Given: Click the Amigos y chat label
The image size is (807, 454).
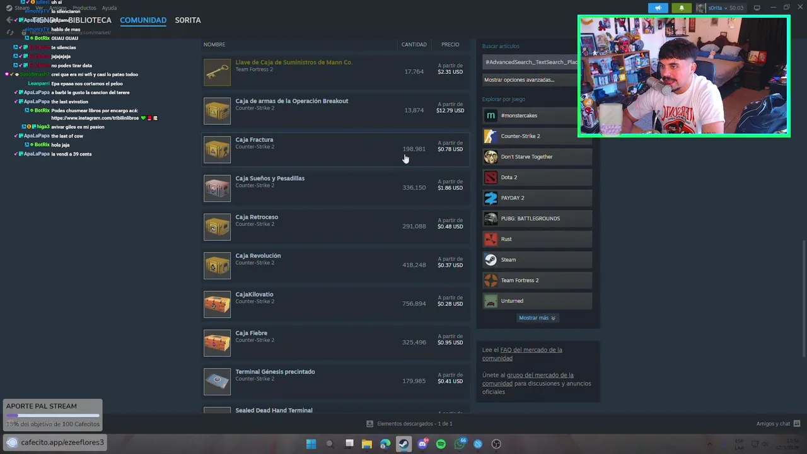Looking at the screenshot, I should tap(773, 424).
